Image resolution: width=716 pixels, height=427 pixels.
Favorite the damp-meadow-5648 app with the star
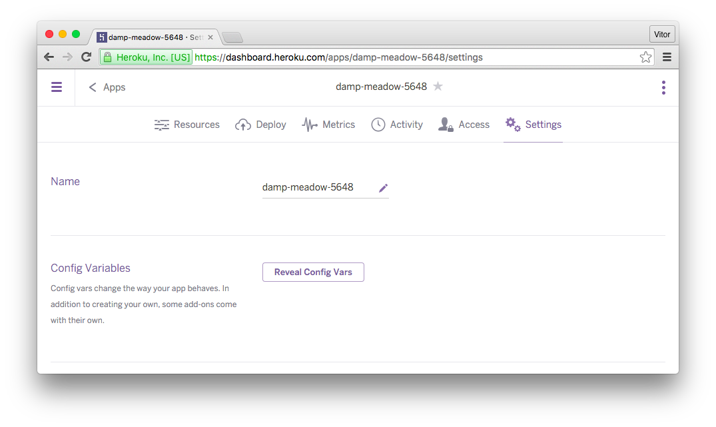(x=438, y=86)
